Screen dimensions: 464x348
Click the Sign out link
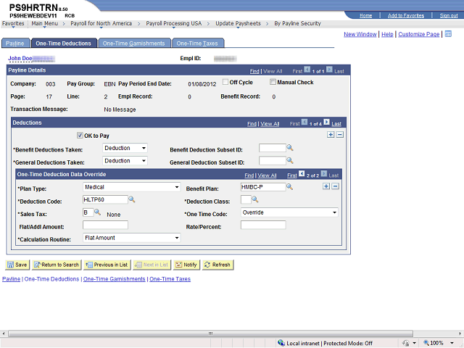click(x=449, y=15)
